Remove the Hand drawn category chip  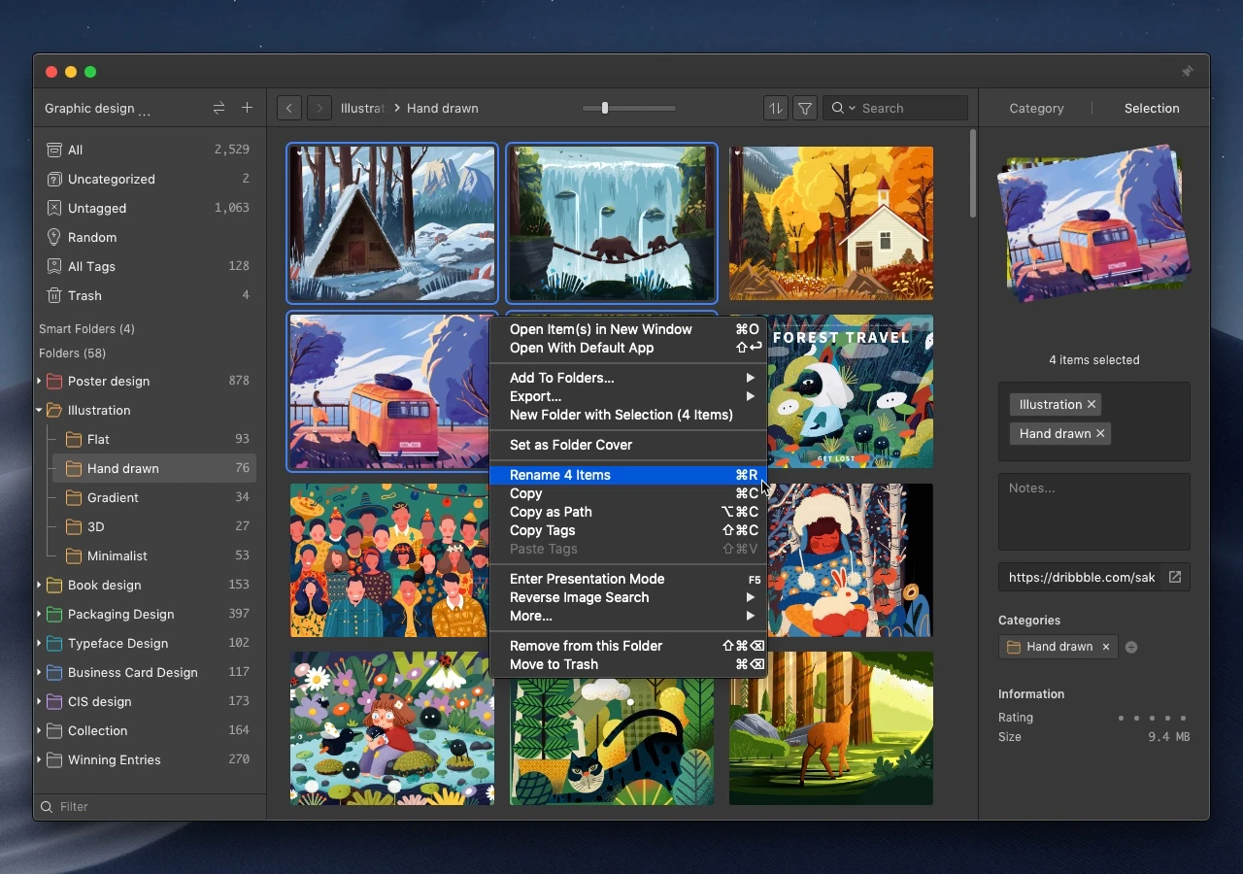[x=1105, y=647]
